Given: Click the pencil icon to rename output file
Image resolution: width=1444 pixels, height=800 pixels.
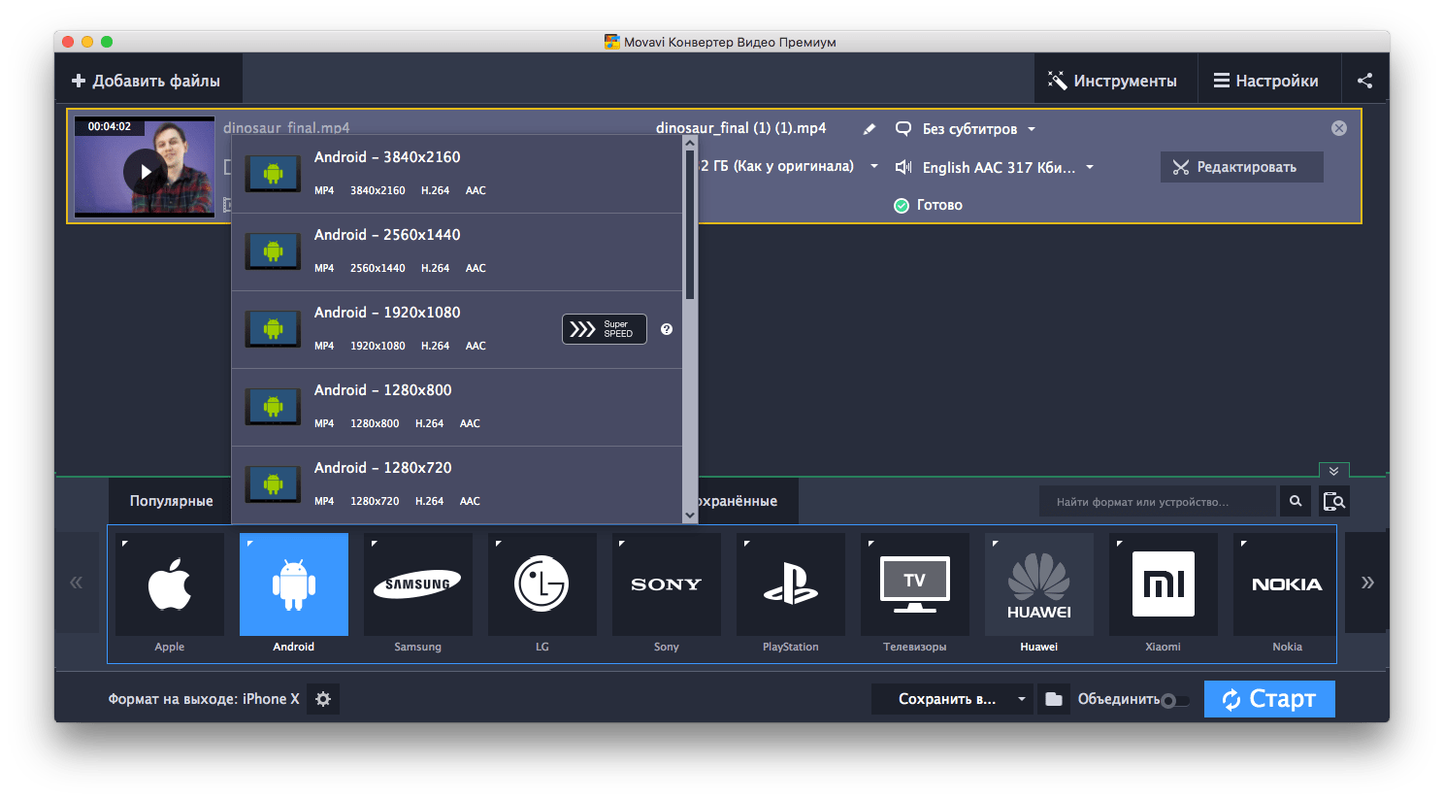Looking at the screenshot, I should [x=869, y=129].
